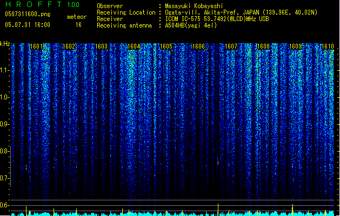
Task: Click the 1602 time marker
Action: tap(69, 46)
